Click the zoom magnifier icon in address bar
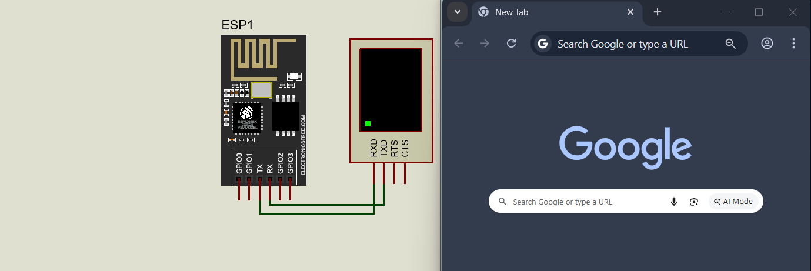Screen dimensions: 811x271 click(x=730, y=44)
